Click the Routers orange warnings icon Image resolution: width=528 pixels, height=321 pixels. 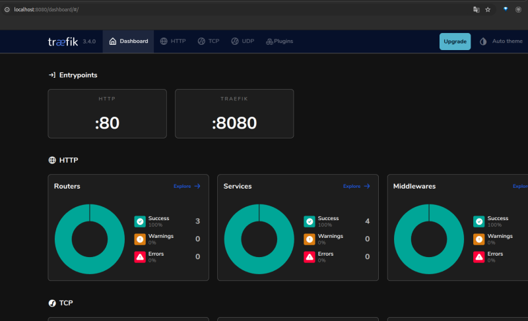coord(140,239)
